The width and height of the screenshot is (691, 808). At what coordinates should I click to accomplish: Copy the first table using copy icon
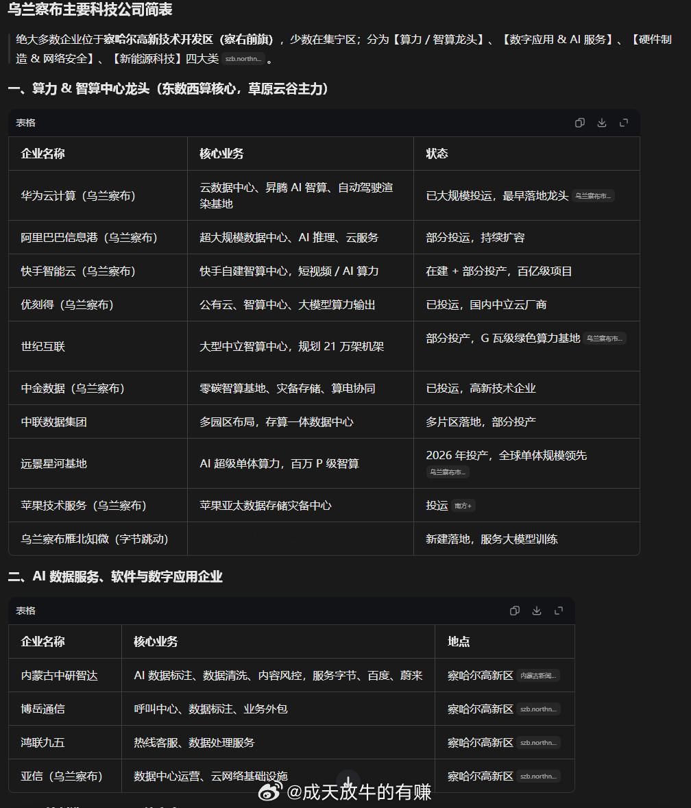[580, 123]
